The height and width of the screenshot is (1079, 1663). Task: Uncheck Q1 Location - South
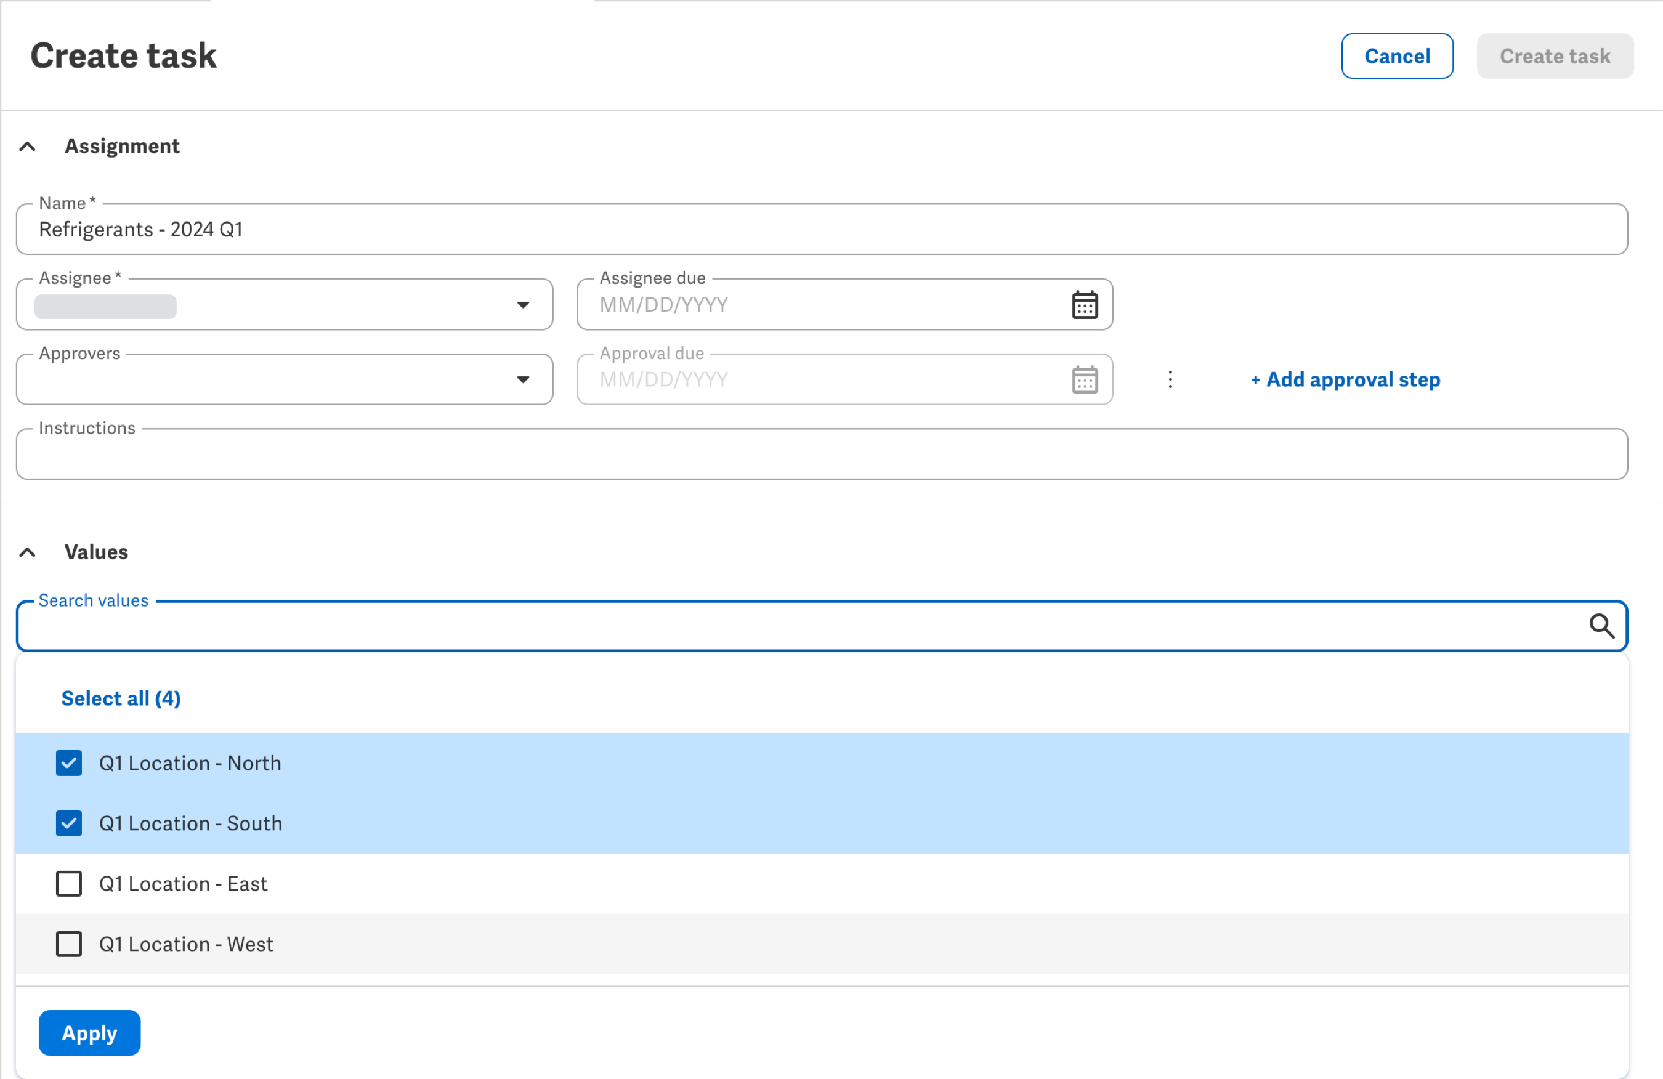point(68,823)
